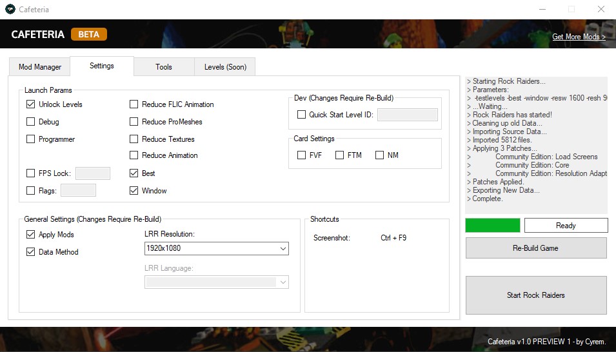The width and height of the screenshot is (616, 352).
Task: Click the Screenshot shortcut label
Action: point(332,238)
